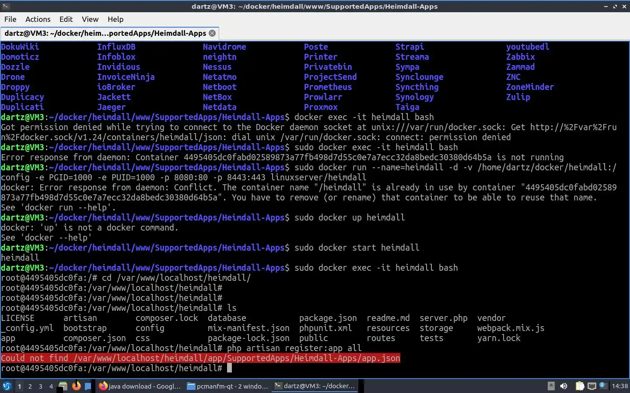Click the 'sudo docker start heimdall' command
This screenshot has height=393, width=630.
click(357, 248)
